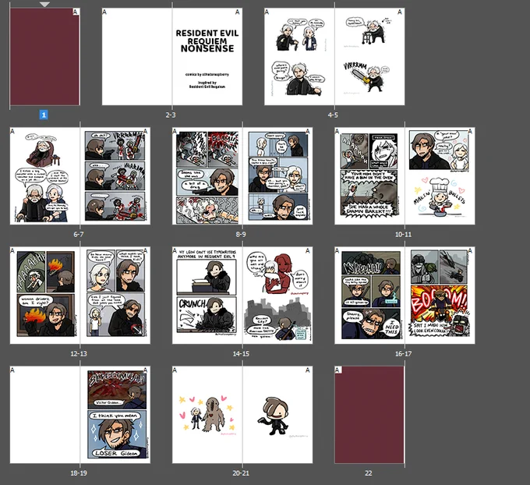This screenshot has width=530, height=485.
Task: Select page 7 three-panel chainsaw comic
Action: [x=115, y=176]
